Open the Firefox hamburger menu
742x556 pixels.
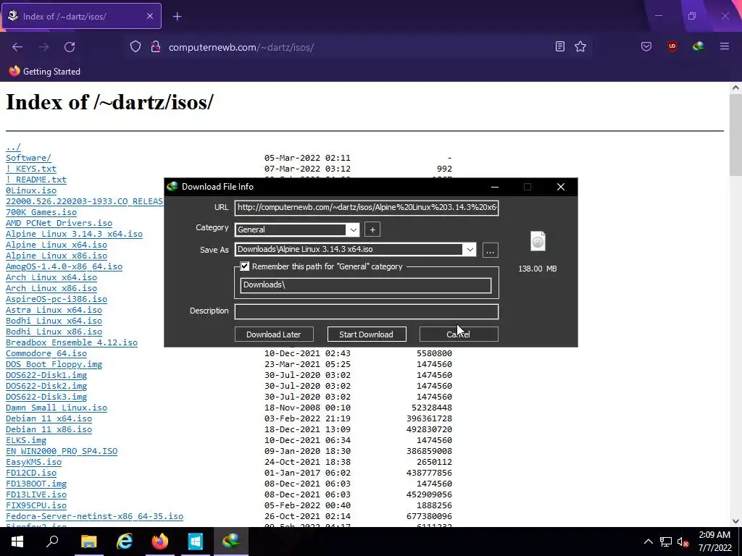(725, 46)
